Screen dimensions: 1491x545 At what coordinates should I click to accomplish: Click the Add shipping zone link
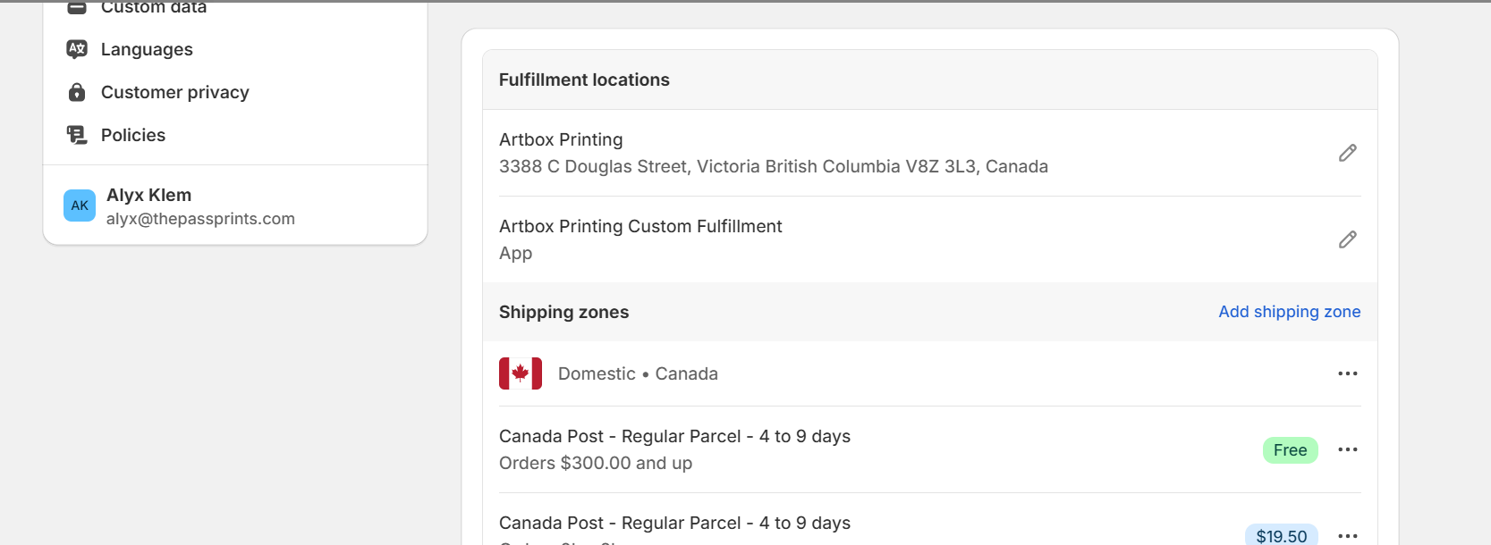(1289, 312)
